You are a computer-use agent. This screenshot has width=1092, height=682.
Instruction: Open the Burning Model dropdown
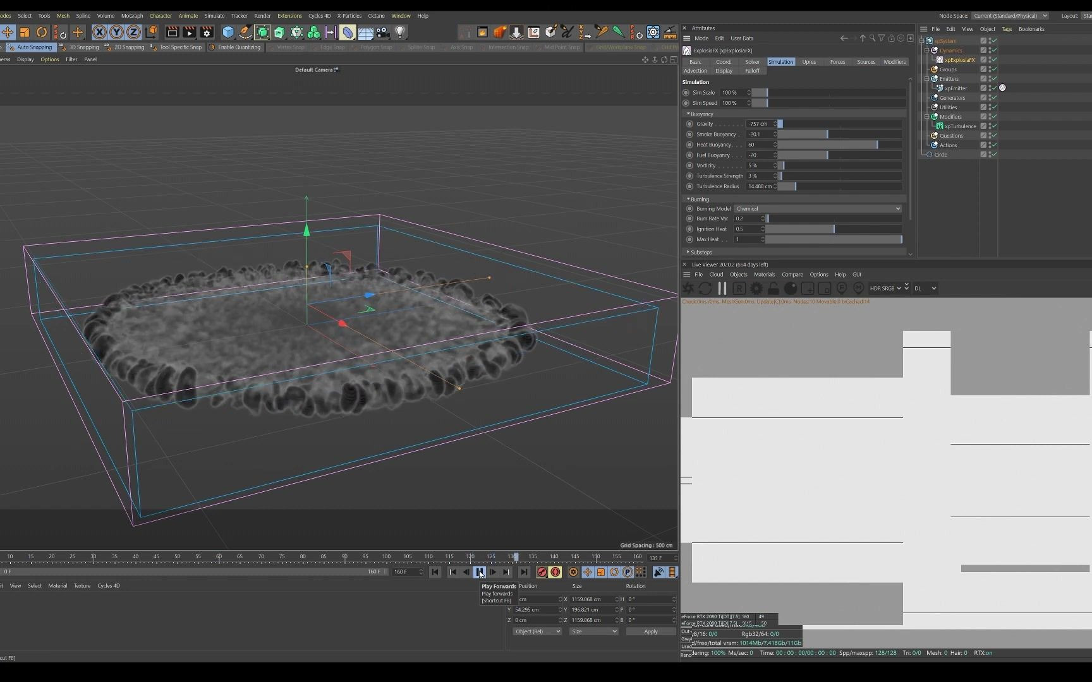click(x=818, y=209)
